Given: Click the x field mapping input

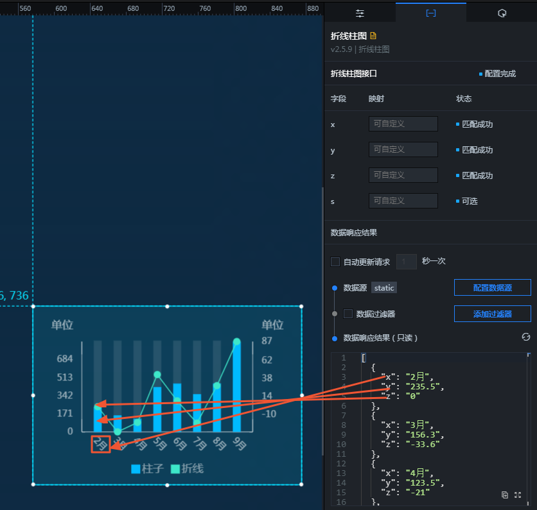Looking at the screenshot, I should click(x=403, y=124).
